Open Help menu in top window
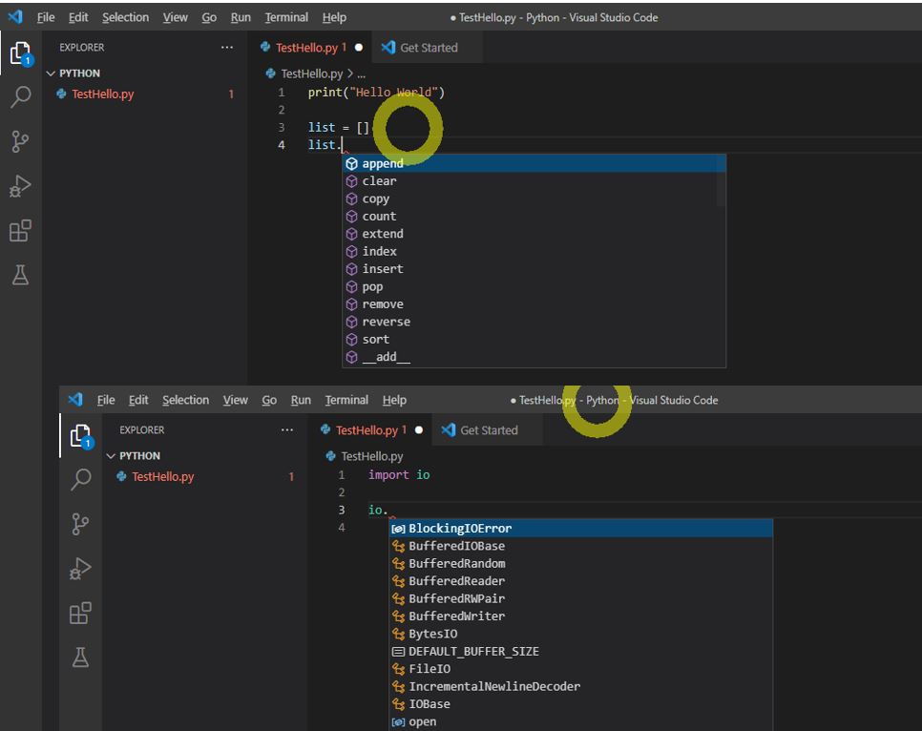The image size is (922, 731). (x=334, y=17)
